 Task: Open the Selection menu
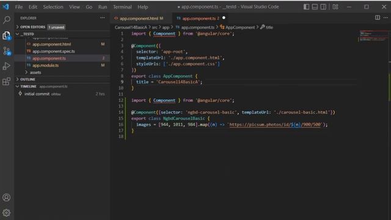click(53, 7)
